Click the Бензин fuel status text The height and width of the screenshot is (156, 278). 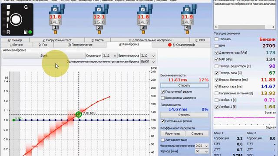[x=268, y=39]
